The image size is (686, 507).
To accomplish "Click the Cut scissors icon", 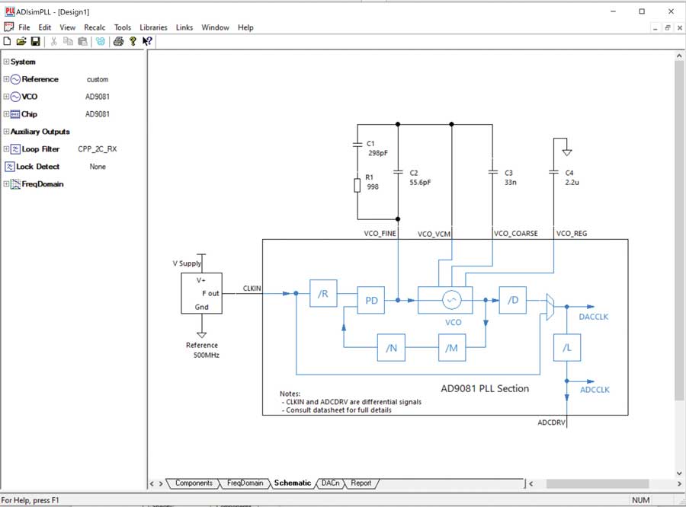I will tap(54, 41).
